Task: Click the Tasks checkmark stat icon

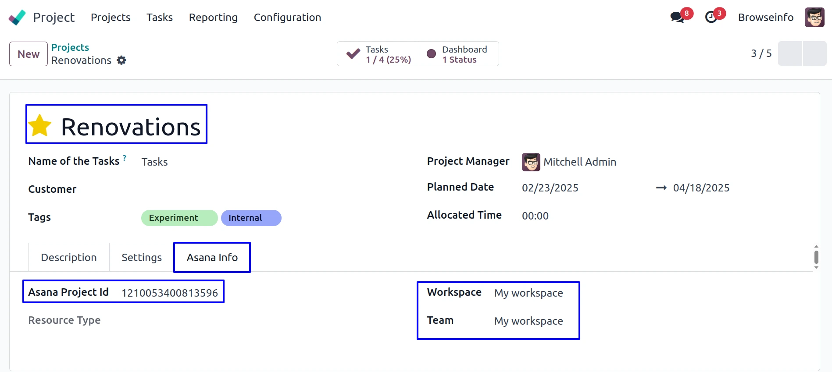Action: point(353,54)
